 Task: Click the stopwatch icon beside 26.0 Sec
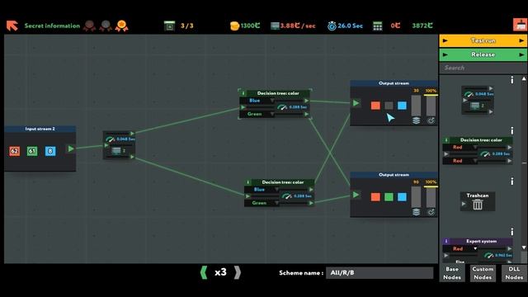pos(332,26)
